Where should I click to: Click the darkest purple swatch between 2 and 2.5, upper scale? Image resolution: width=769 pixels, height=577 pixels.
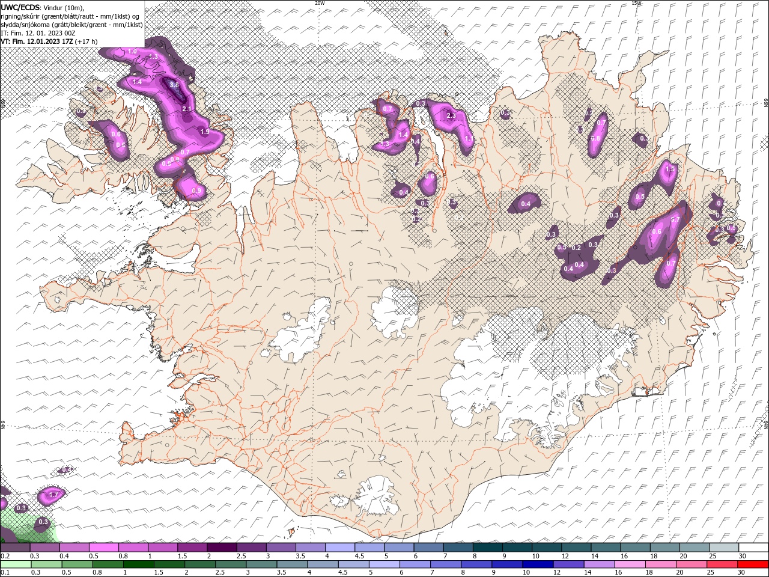click(x=221, y=548)
